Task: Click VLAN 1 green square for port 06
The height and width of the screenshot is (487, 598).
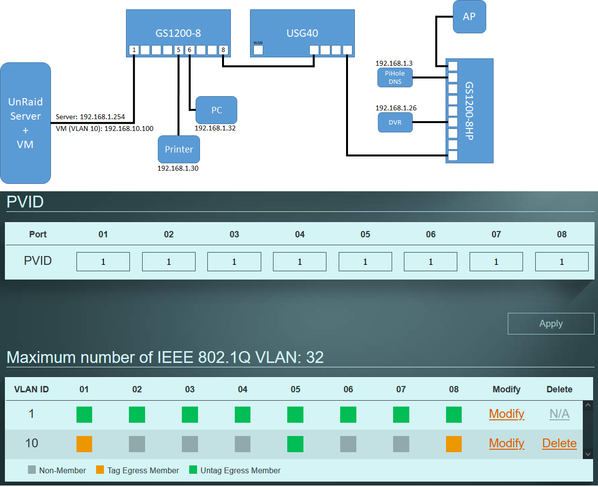Action: pos(348,414)
